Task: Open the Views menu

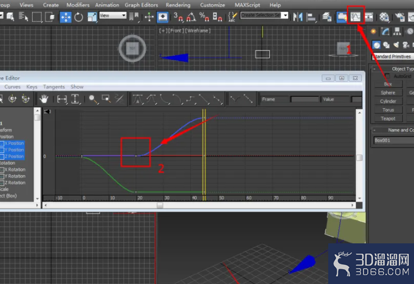Action: click(x=26, y=5)
